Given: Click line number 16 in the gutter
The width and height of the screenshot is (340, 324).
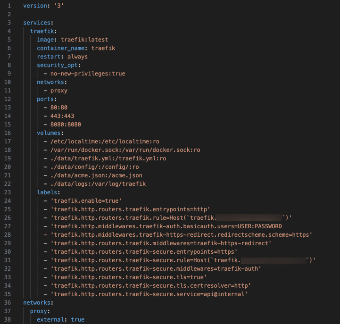Looking at the screenshot, I should [8, 133].
